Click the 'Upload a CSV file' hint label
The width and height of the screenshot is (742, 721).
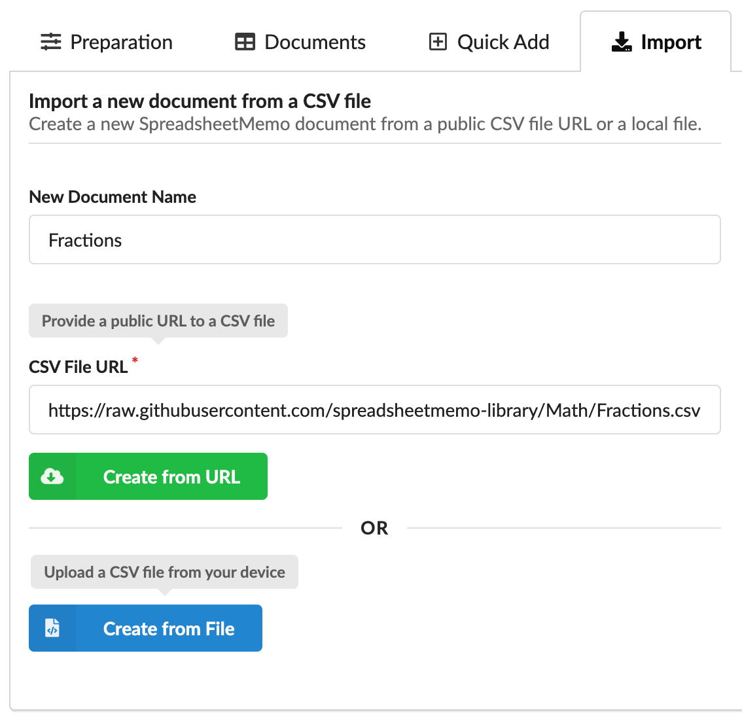164,572
